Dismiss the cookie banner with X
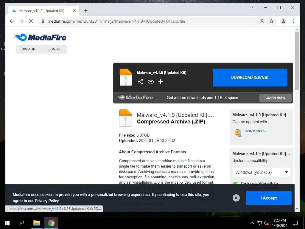The width and height of the screenshot is (305, 229). (x=236, y=198)
